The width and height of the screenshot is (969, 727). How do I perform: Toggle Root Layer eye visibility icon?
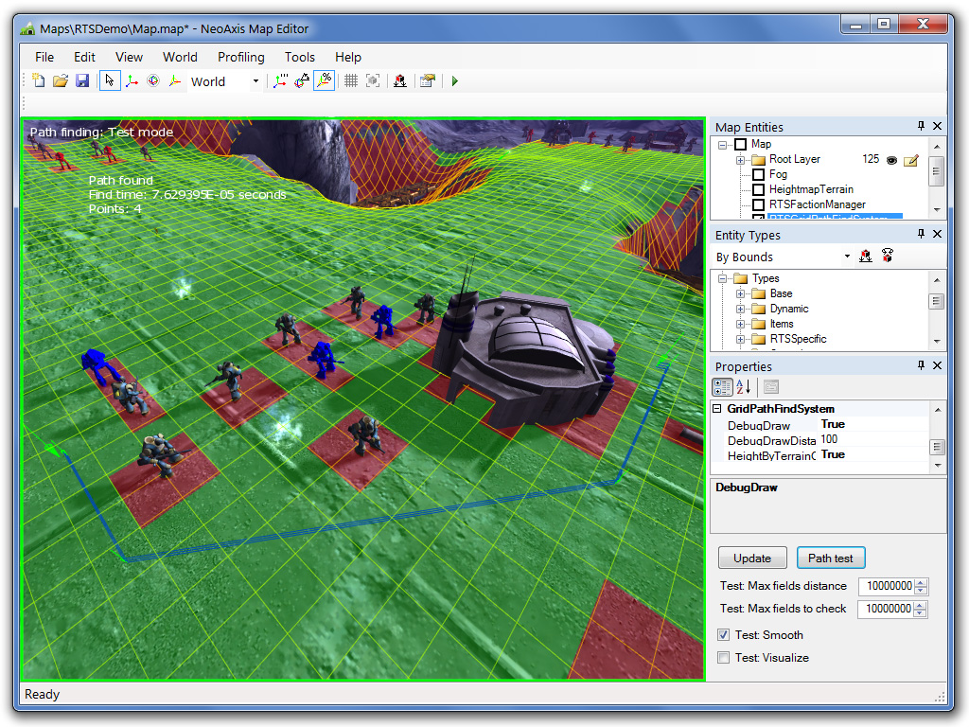coord(891,160)
